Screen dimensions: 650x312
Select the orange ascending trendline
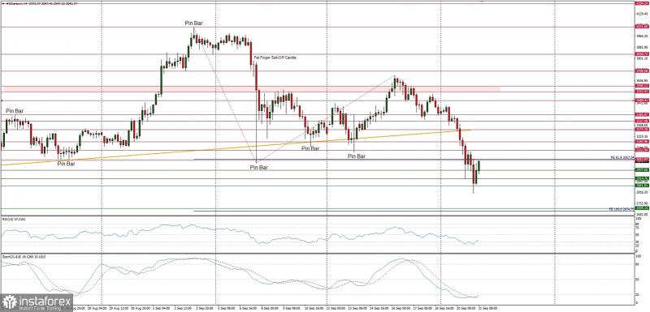click(x=236, y=147)
